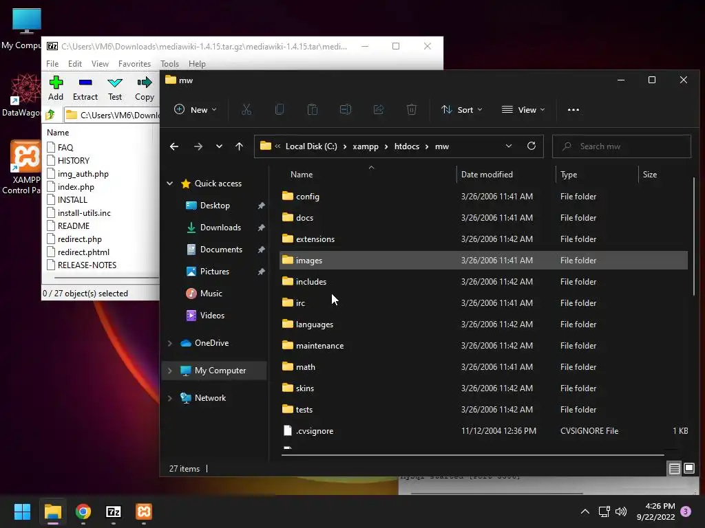Click File Explorer taskbar icon
Screen dimensions: 705x528
tap(52, 511)
